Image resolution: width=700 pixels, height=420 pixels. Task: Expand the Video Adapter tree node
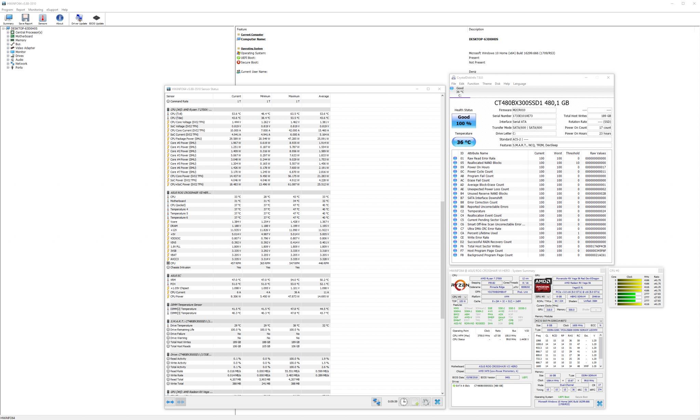8,48
